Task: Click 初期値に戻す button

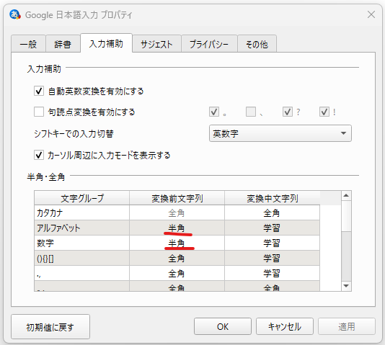Action: click(50, 327)
